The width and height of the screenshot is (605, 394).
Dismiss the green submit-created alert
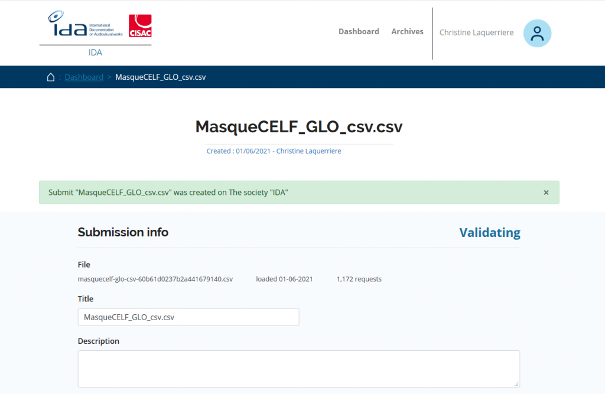coord(546,193)
